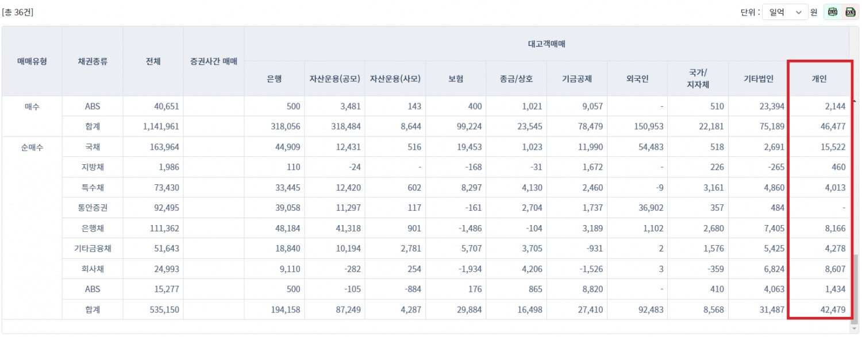Screen dimensions: 862x337
Task: Select the 대고객매매 group header
Action: coord(547,44)
